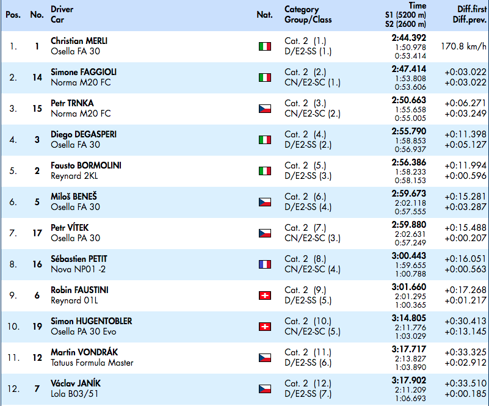489x406 pixels.
Task: Click the Diff.first column header
Action: (x=471, y=9)
